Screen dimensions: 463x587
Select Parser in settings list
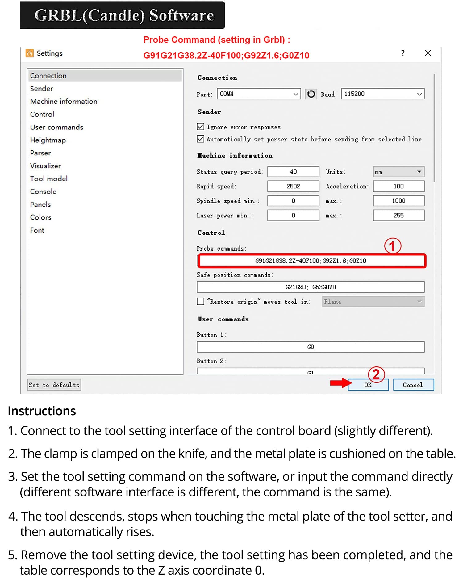105,153
